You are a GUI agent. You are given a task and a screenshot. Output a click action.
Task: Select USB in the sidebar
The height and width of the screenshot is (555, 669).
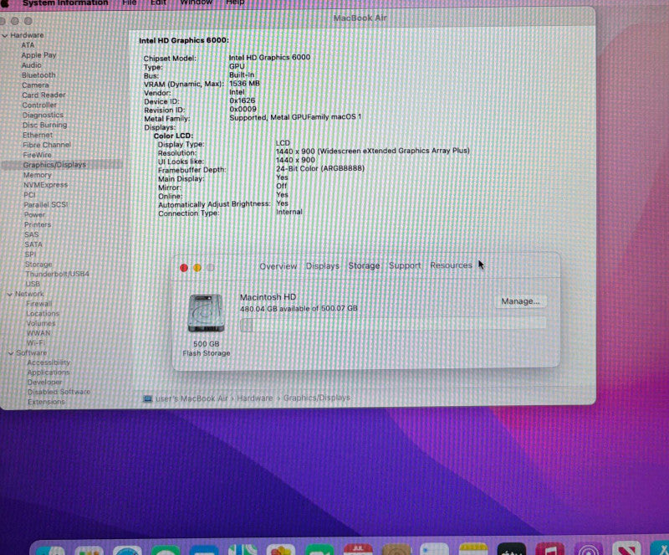tap(33, 284)
